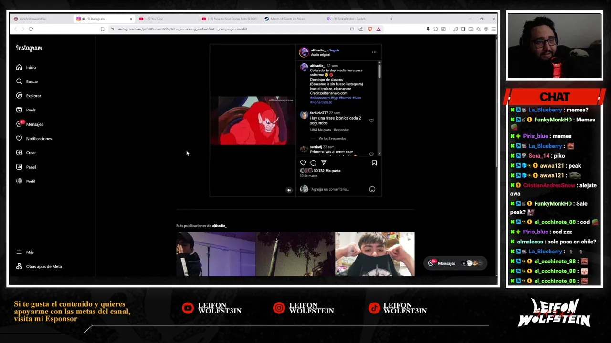611x343 pixels.
Task: Like farbicio777's comment
Action: [371, 121]
